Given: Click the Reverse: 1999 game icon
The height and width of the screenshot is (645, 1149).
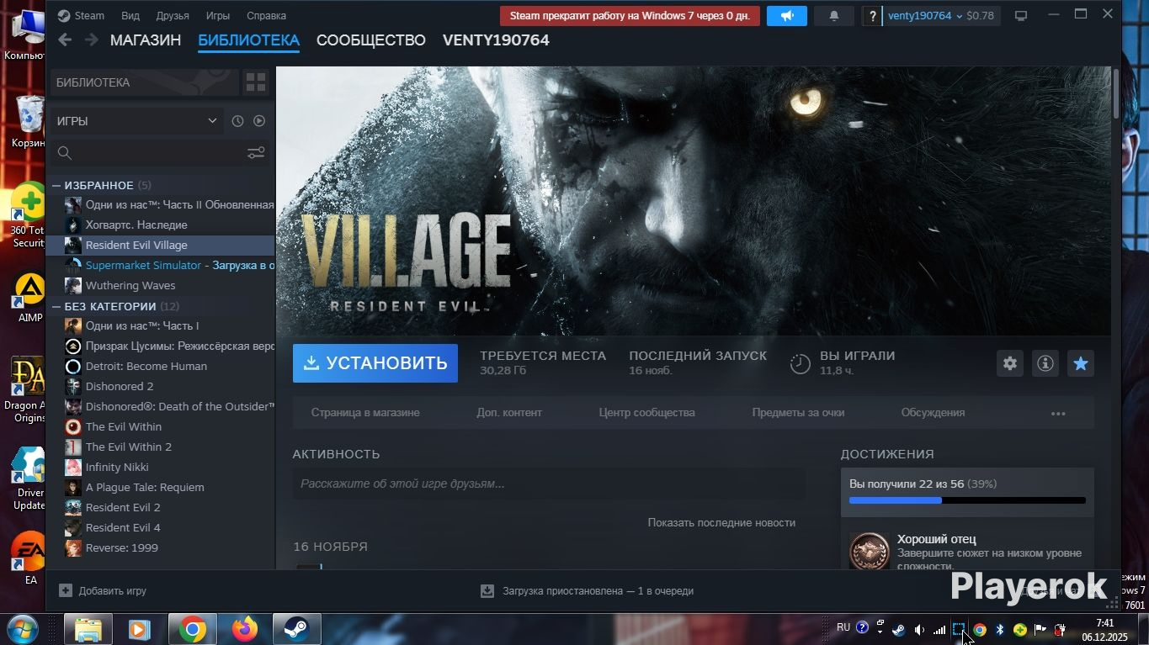Looking at the screenshot, I should 73,547.
